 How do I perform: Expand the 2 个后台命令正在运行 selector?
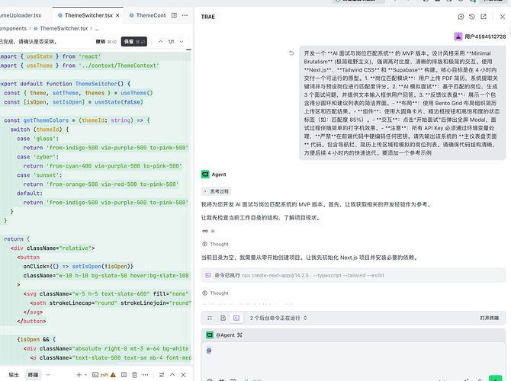tap(278, 318)
